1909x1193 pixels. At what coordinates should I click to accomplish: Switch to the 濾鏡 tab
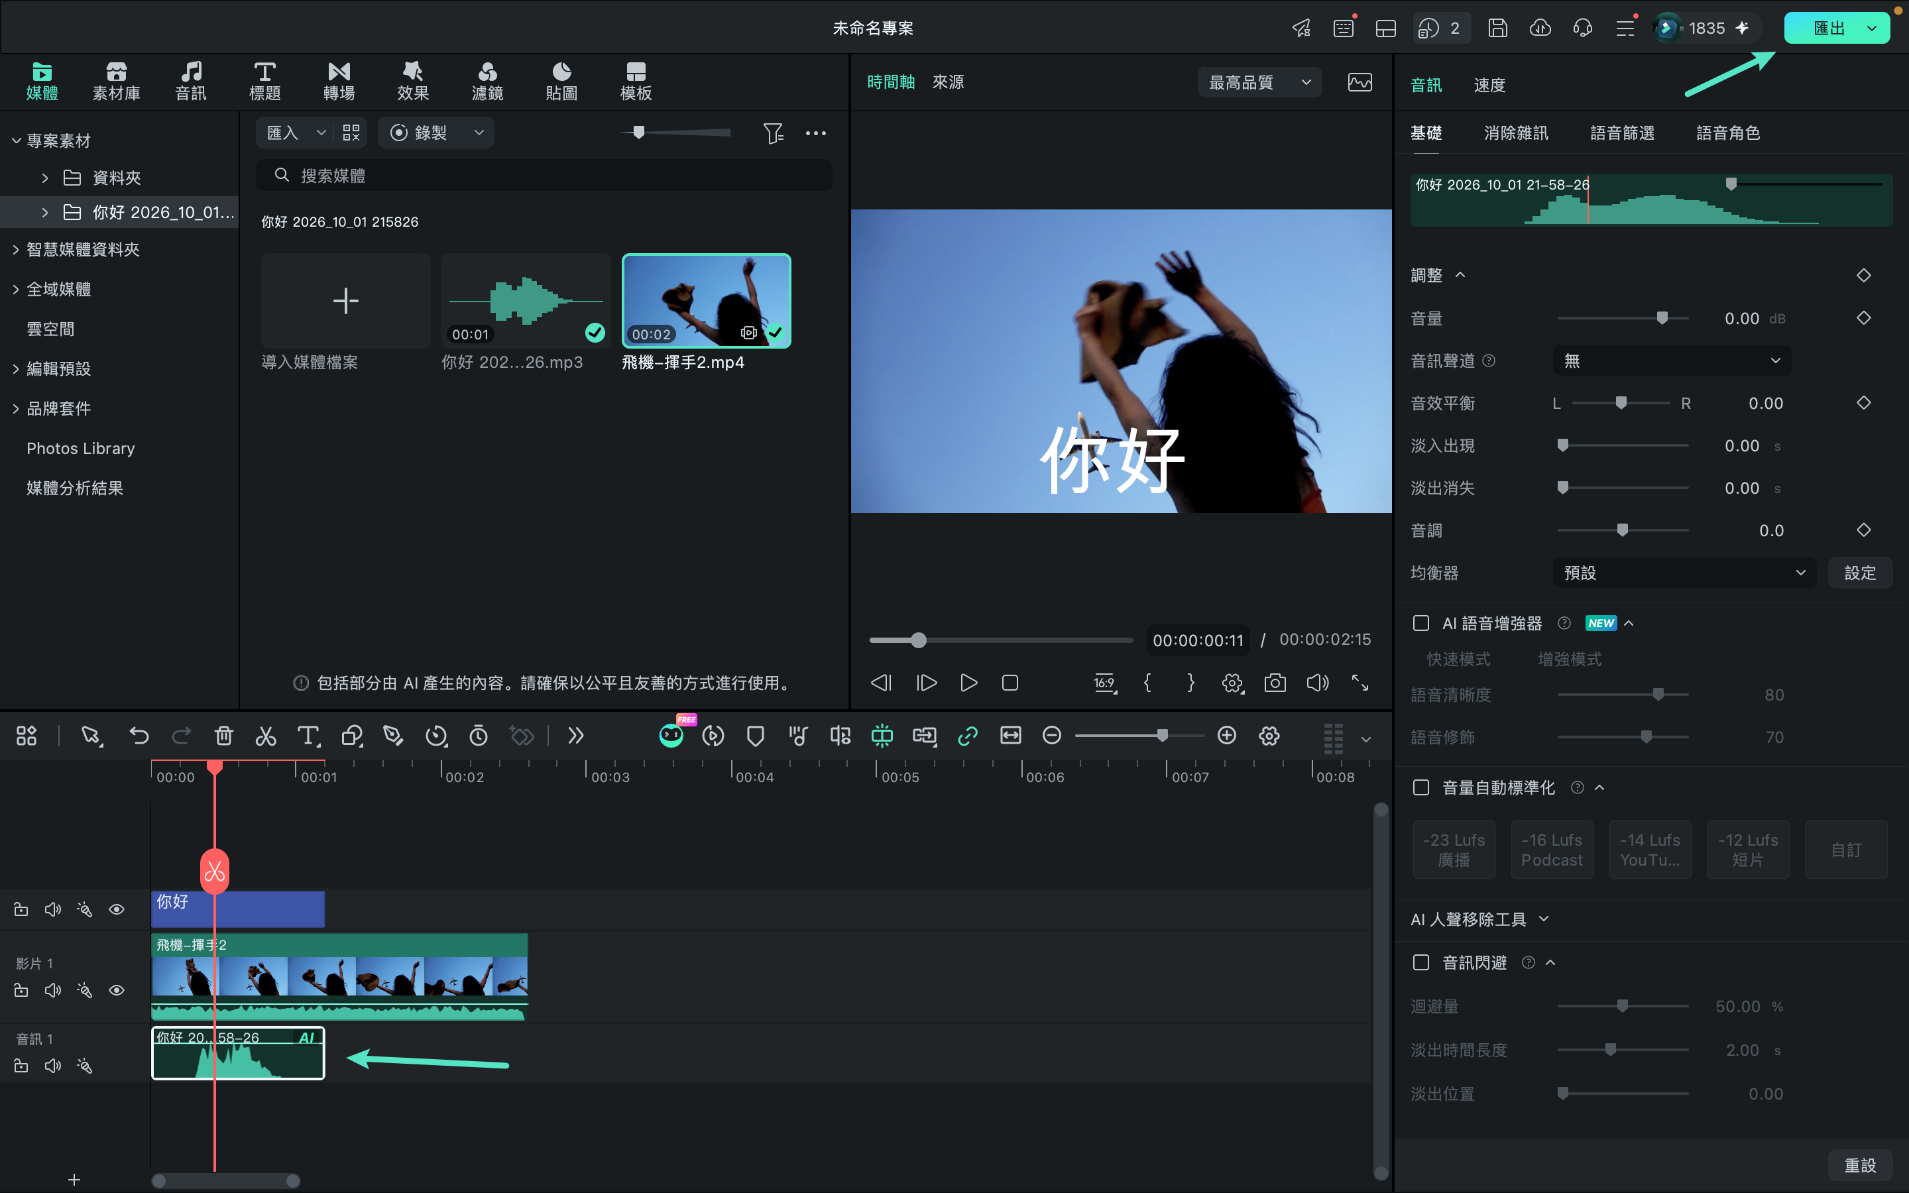tap(487, 82)
